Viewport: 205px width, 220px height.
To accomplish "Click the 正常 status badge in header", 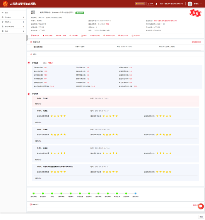I will (x=150, y=4).
